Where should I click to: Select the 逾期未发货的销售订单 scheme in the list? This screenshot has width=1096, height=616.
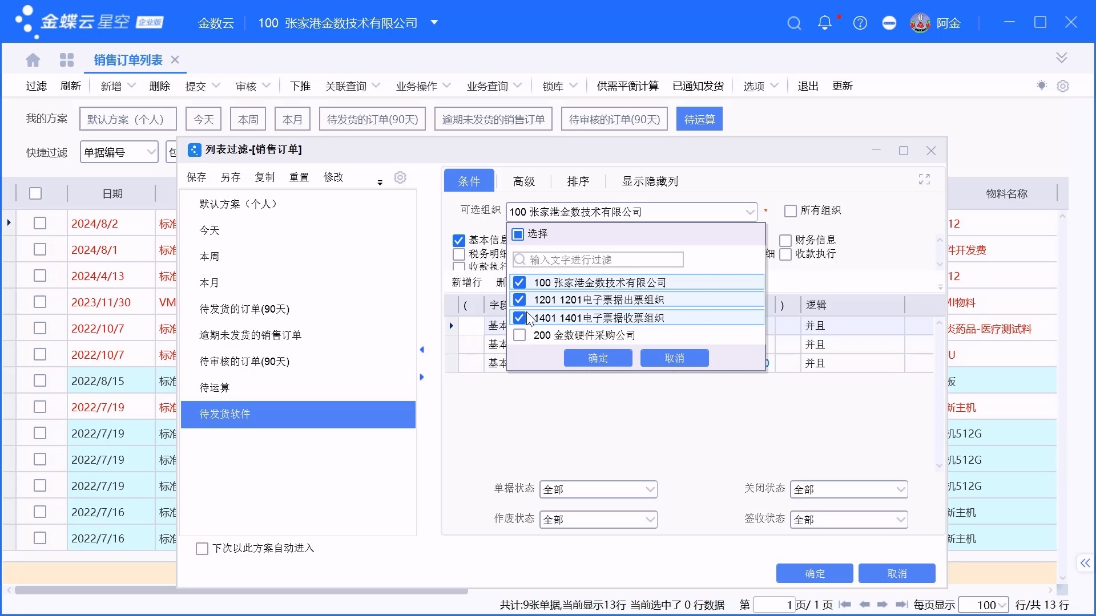[298, 335]
